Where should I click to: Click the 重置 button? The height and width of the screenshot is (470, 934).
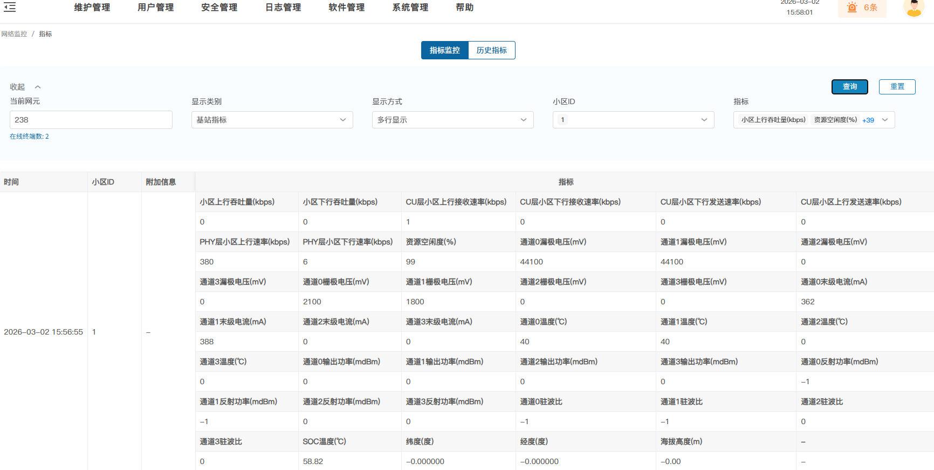click(x=897, y=87)
